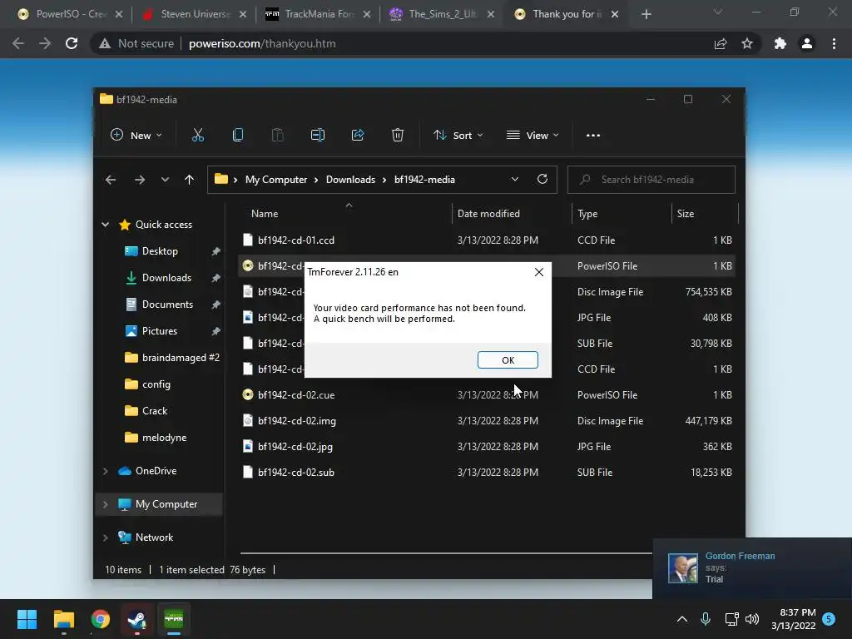Expand the OneDrive tree node

tap(105, 471)
